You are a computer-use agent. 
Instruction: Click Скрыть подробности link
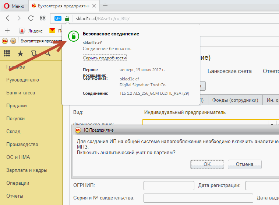coord(105,58)
